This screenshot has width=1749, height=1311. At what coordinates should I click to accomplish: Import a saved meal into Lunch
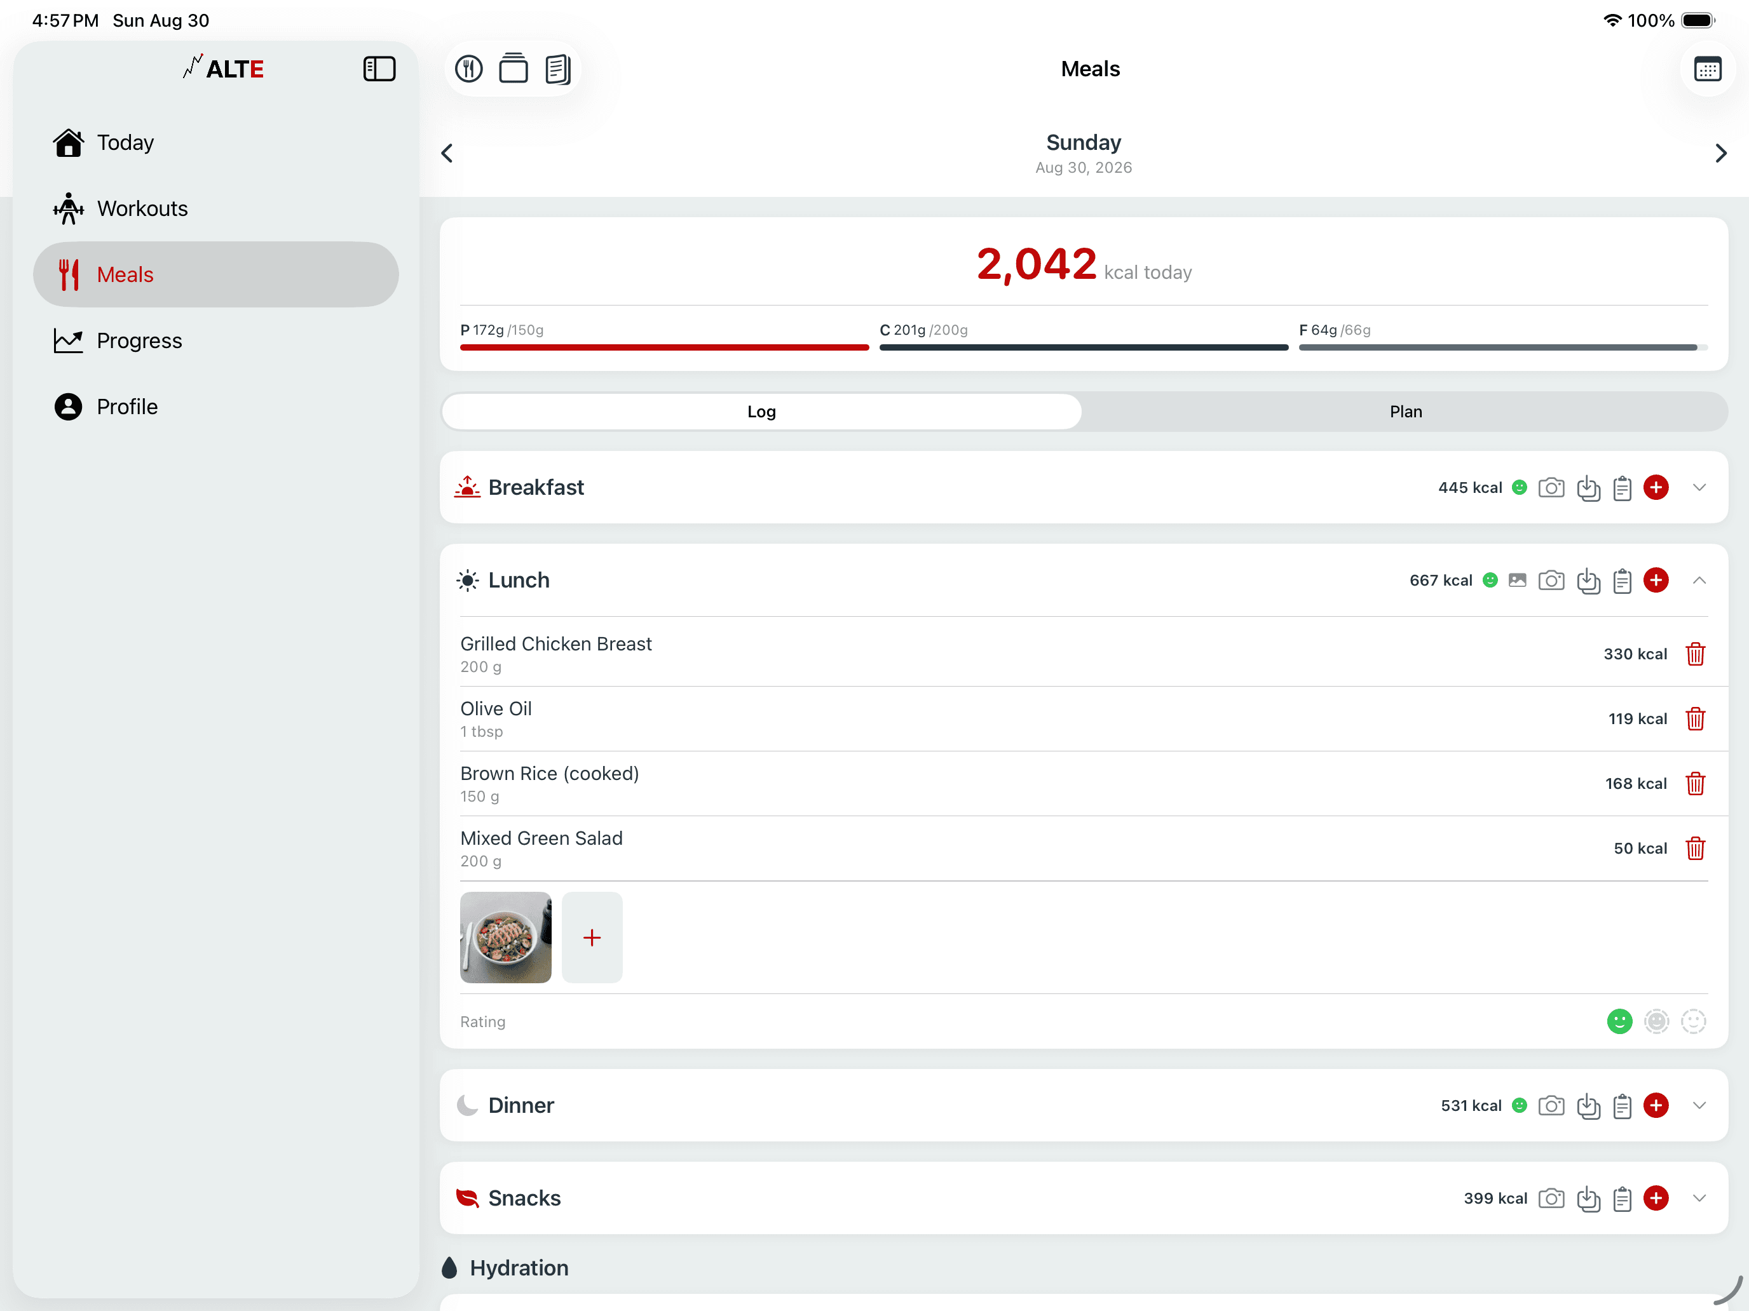click(1588, 580)
